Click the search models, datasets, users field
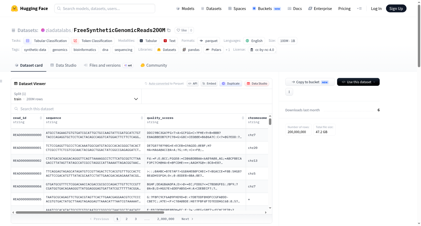Viewport: 421px width, 226px height. click(105, 8)
